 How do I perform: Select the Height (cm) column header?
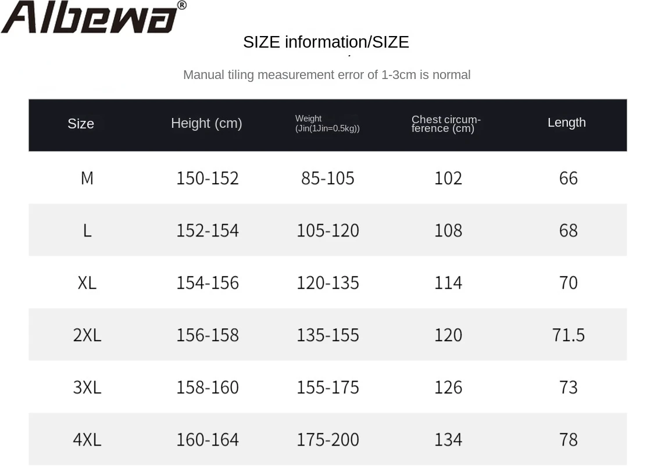[x=206, y=123]
